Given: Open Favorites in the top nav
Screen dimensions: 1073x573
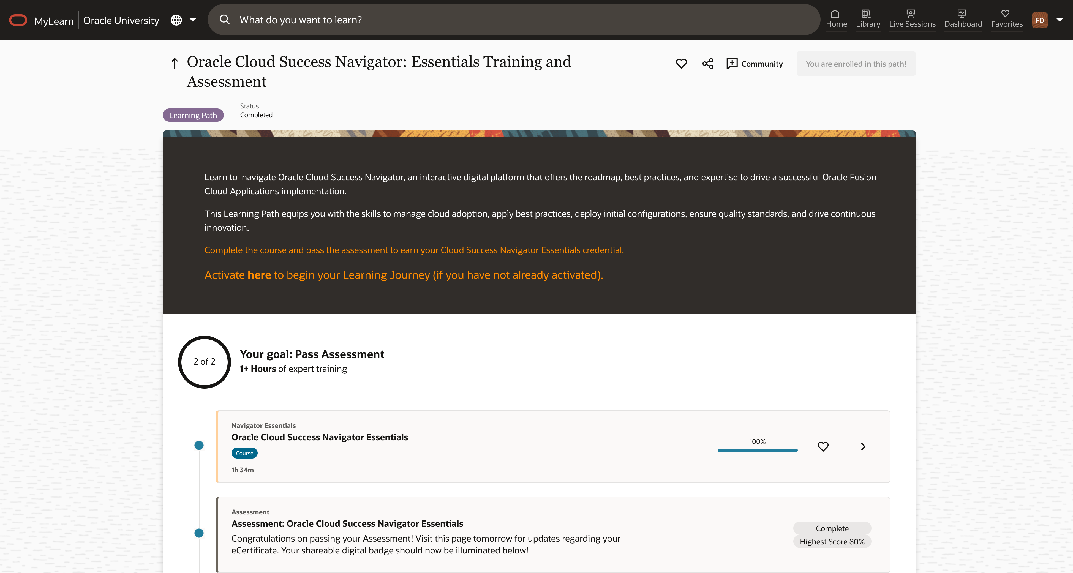Looking at the screenshot, I should (1007, 19).
